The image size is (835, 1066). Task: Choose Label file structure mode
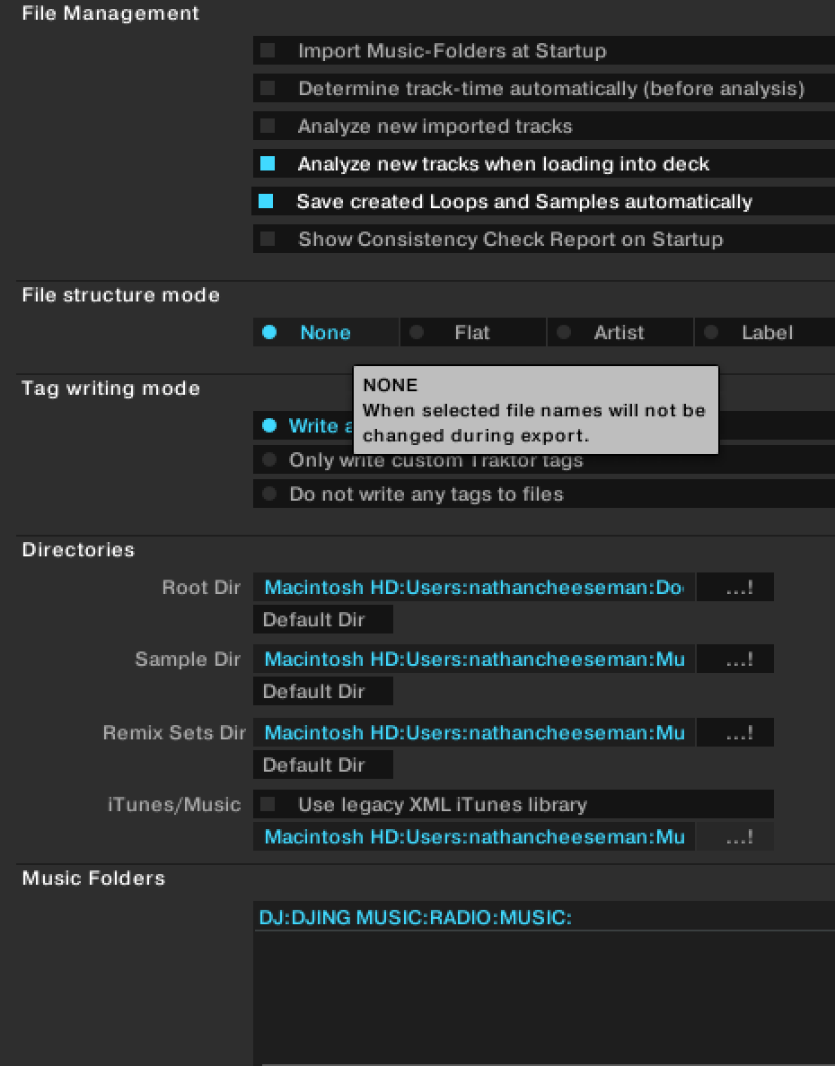[x=711, y=333]
